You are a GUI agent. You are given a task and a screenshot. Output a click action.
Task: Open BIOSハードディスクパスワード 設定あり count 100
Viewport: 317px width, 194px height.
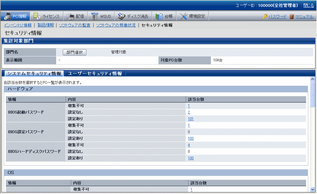pos(191,158)
